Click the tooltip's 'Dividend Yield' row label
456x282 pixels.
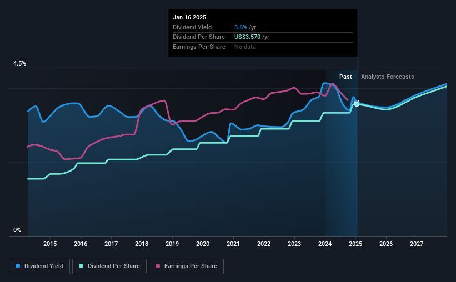[192, 27]
